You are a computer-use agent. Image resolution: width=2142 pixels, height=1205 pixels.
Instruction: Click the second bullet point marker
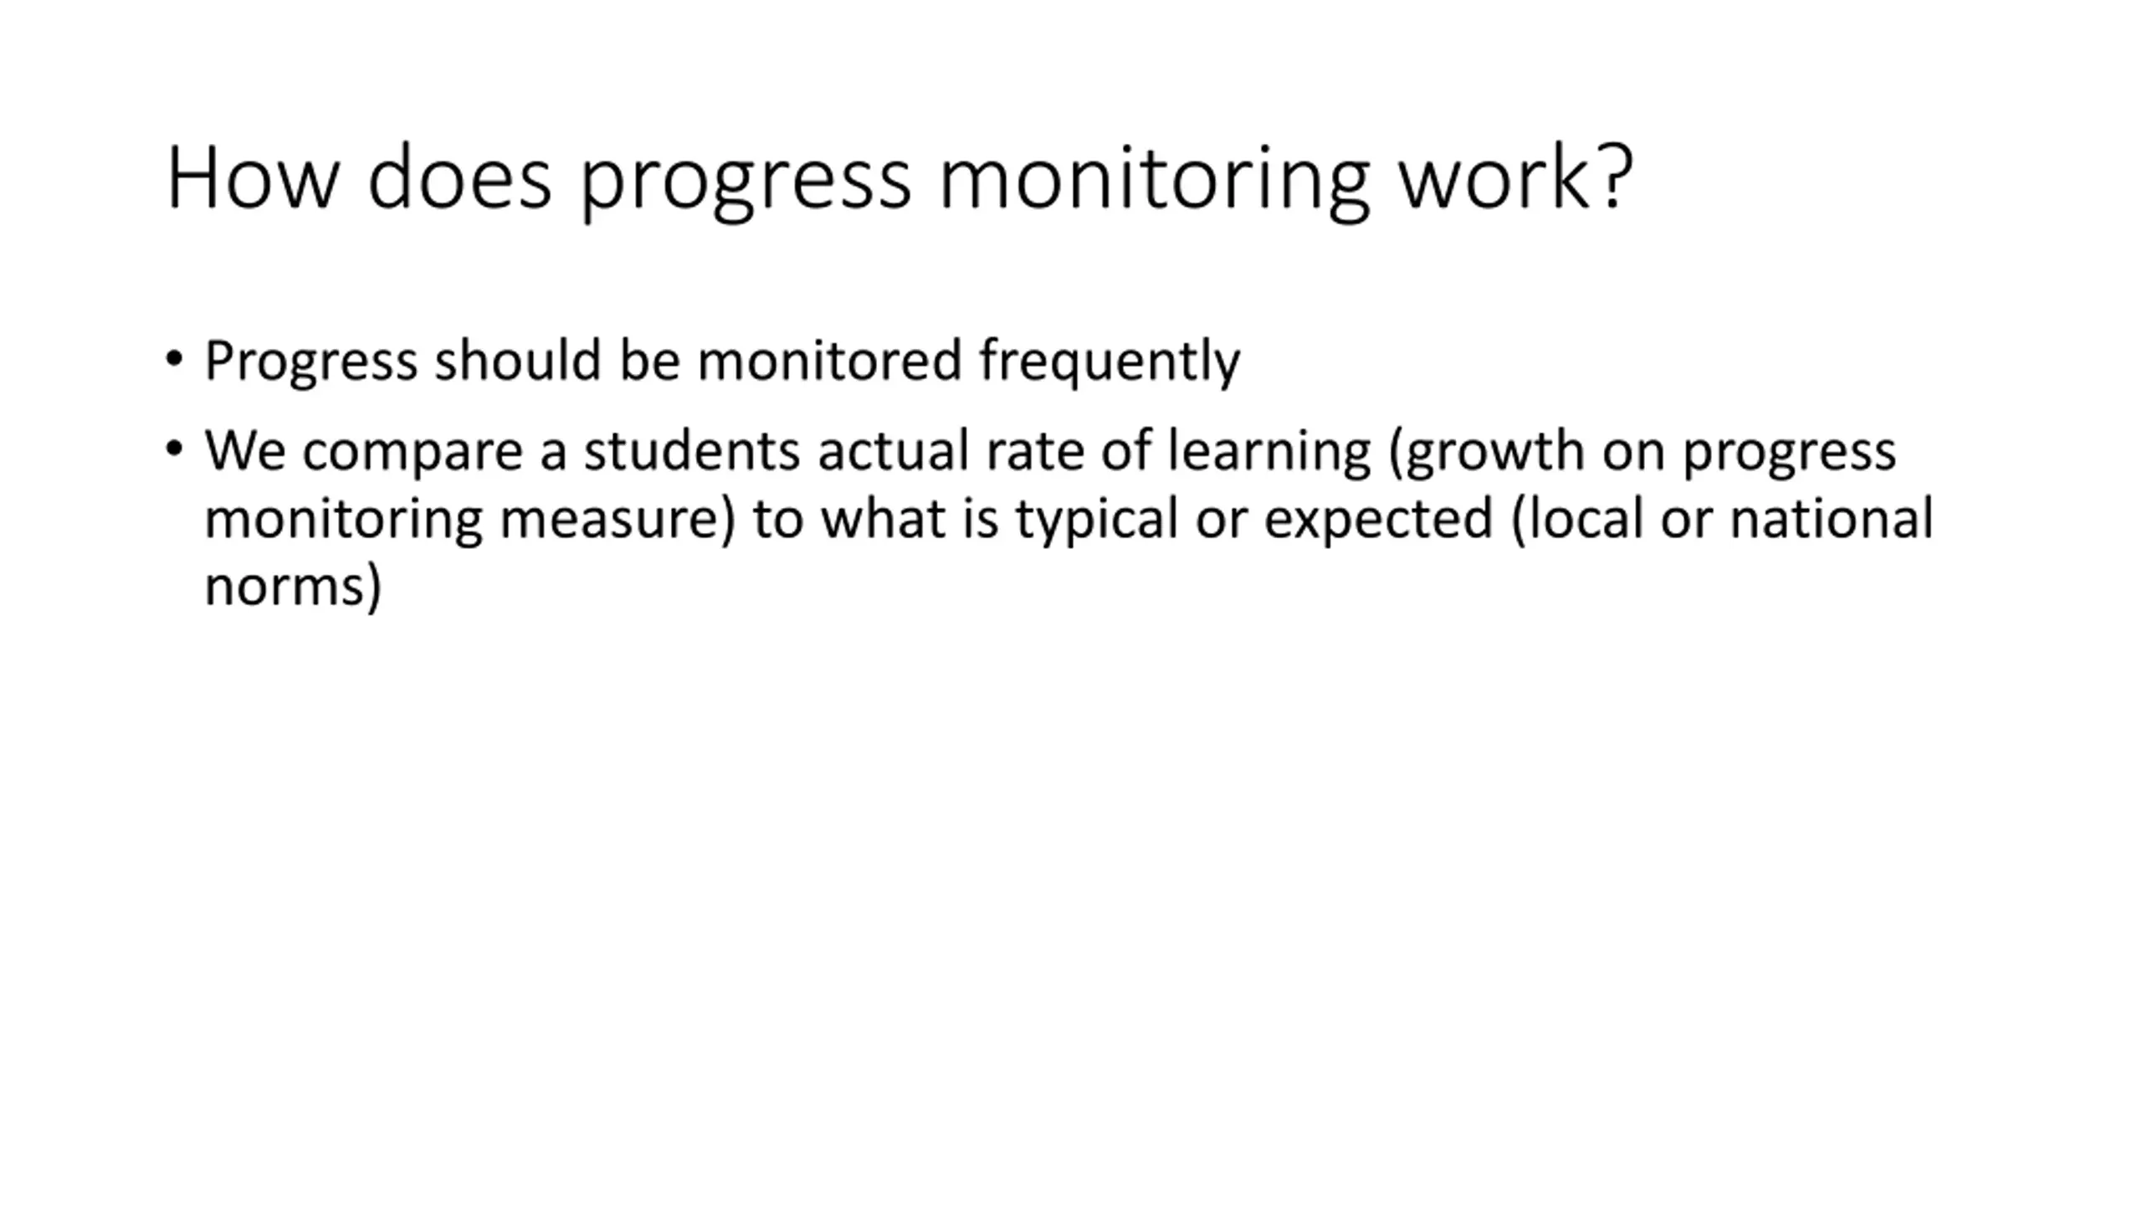174,449
